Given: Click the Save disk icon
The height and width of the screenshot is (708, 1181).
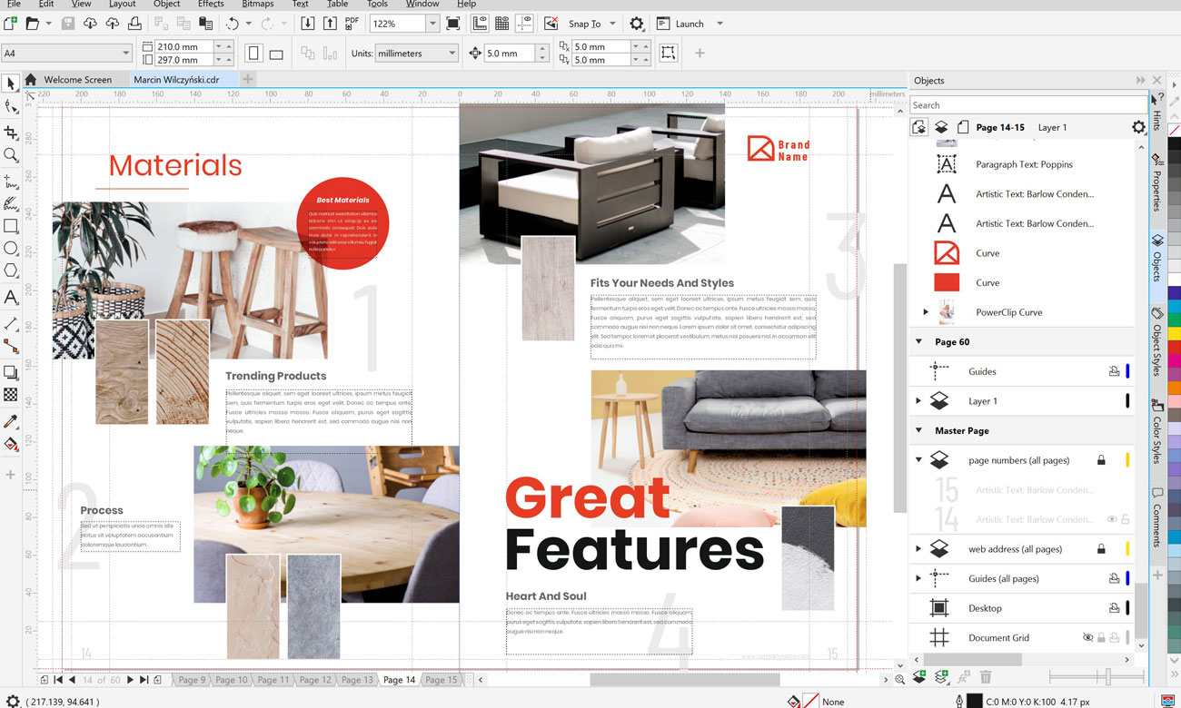Looking at the screenshot, I should [68, 24].
